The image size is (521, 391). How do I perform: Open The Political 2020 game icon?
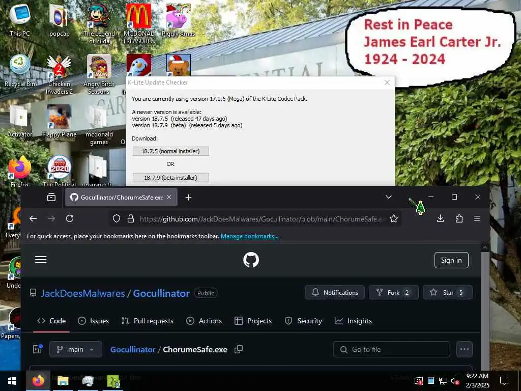click(59, 171)
